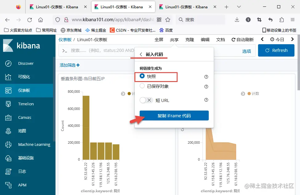300x195 pixels.
Task: Click the Kibana logo
Action: pyautogui.click(x=22, y=45)
